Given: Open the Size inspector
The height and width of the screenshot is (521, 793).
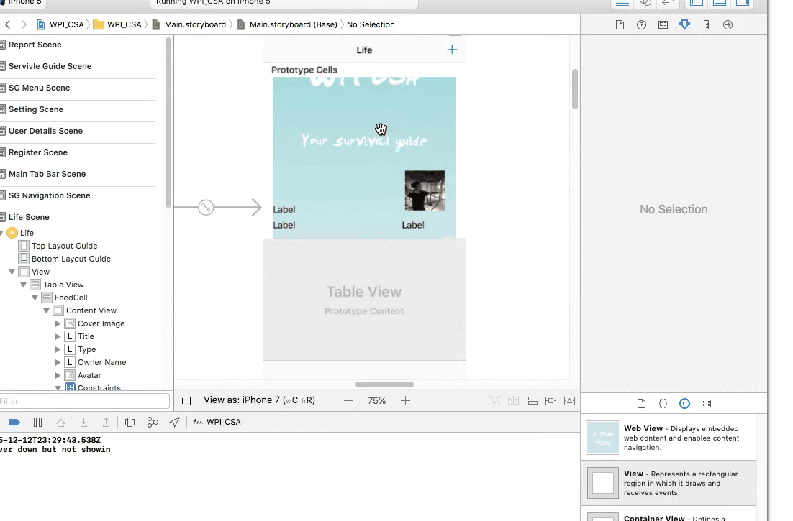Looking at the screenshot, I should (x=707, y=24).
